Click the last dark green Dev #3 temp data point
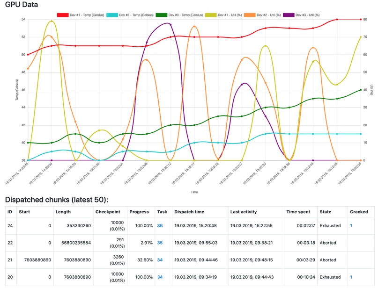Image resolution: width=378 pixels, height=288 pixels. [361, 90]
